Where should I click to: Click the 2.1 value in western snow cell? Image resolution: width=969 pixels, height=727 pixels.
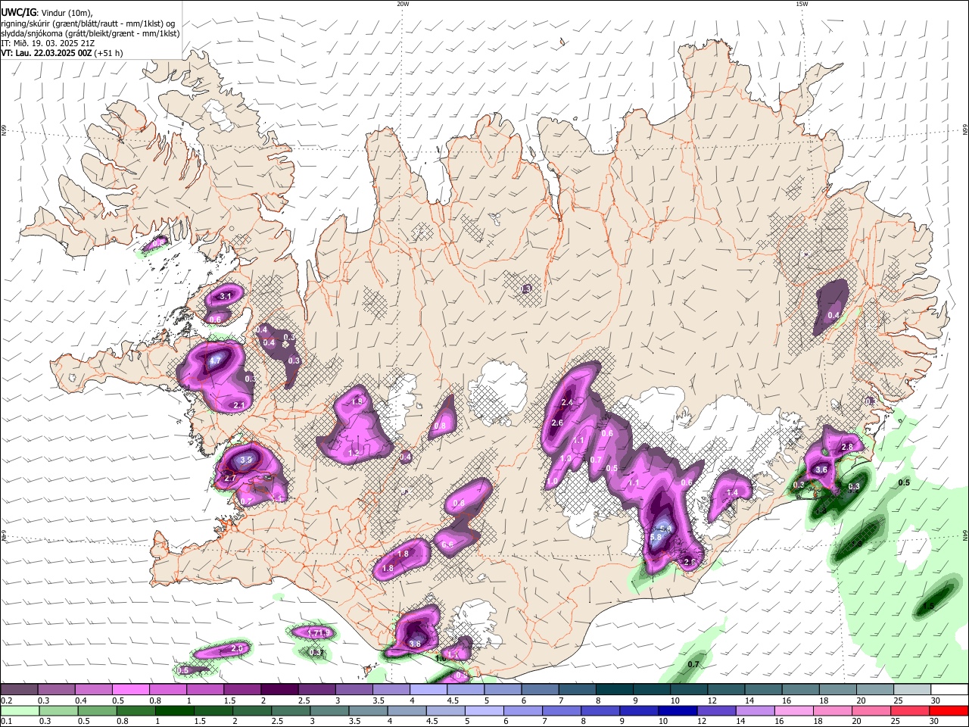pos(238,406)
